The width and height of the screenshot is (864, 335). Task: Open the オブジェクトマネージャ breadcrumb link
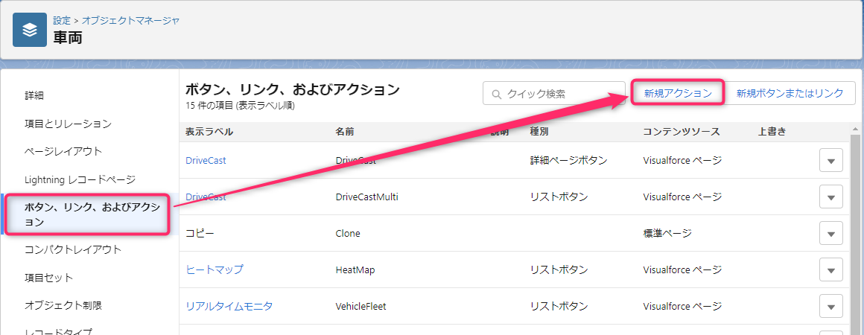[x=130, y=20]
